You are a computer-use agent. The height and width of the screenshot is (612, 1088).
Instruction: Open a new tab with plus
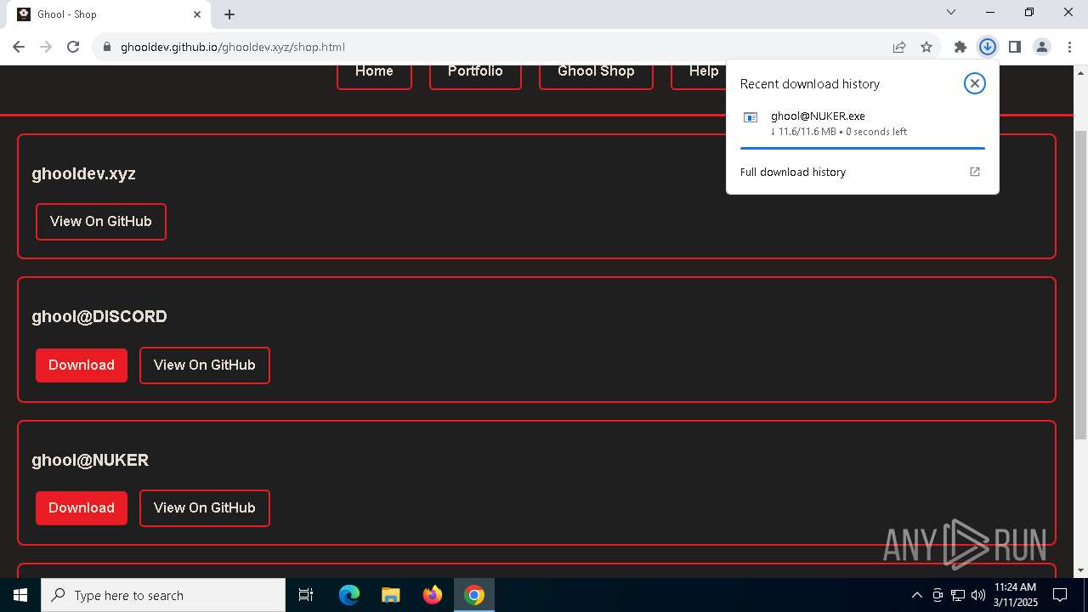(x=229, y=14)
